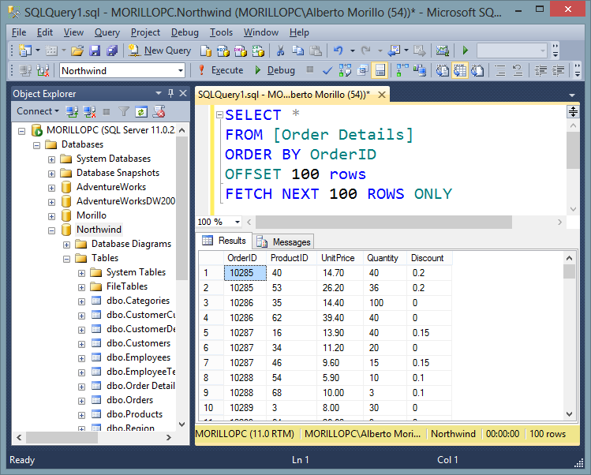The image size is (591, 475).
Task: Expand the System Databases folder
Action: (x=51, y=159)
